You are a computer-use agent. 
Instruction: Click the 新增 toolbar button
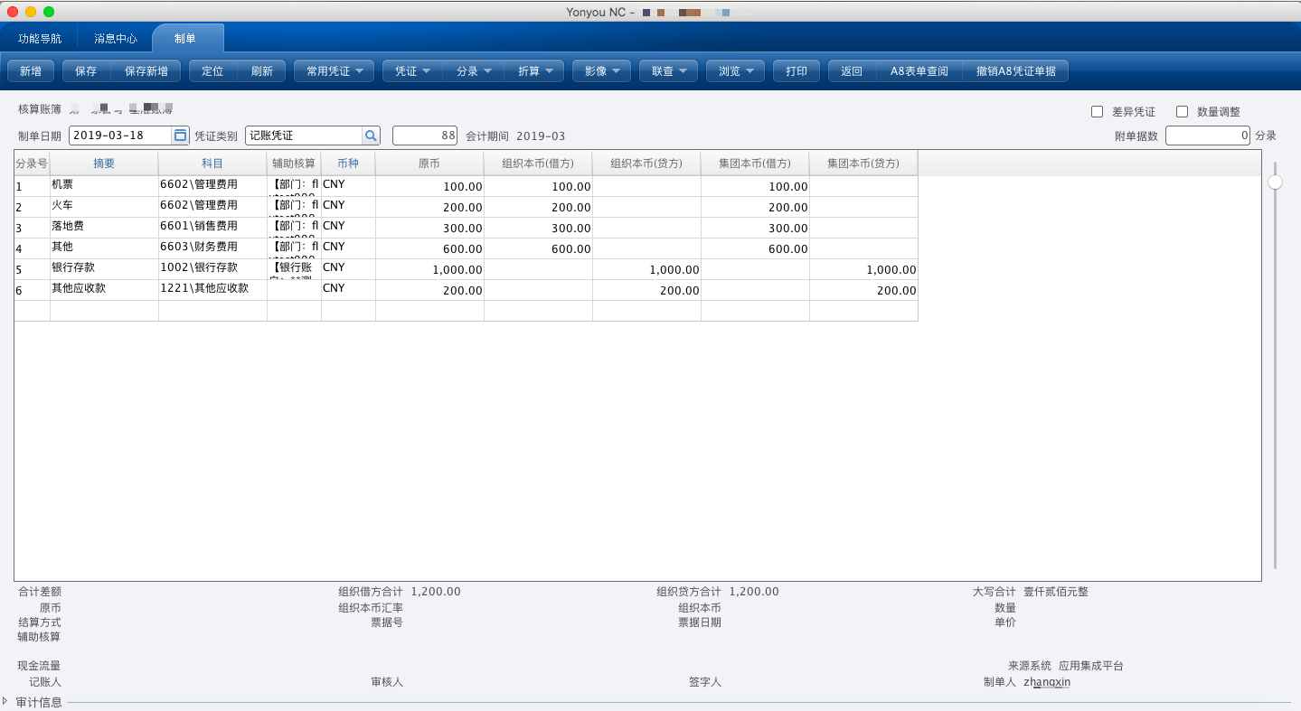tap(31, 71)
